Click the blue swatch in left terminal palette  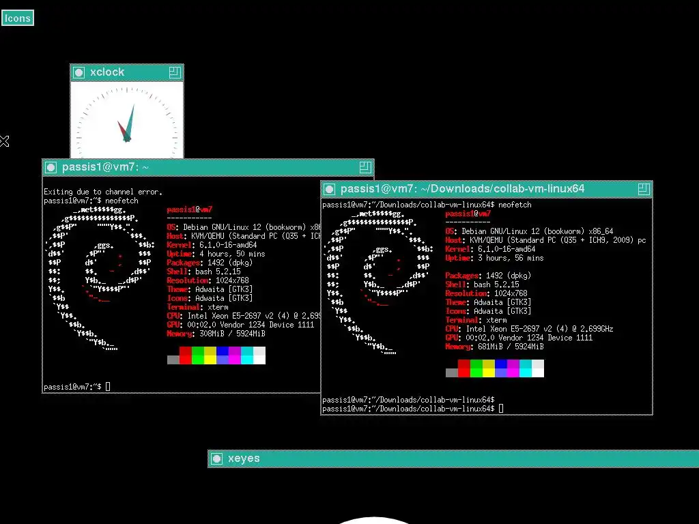(x=223, y=355)
